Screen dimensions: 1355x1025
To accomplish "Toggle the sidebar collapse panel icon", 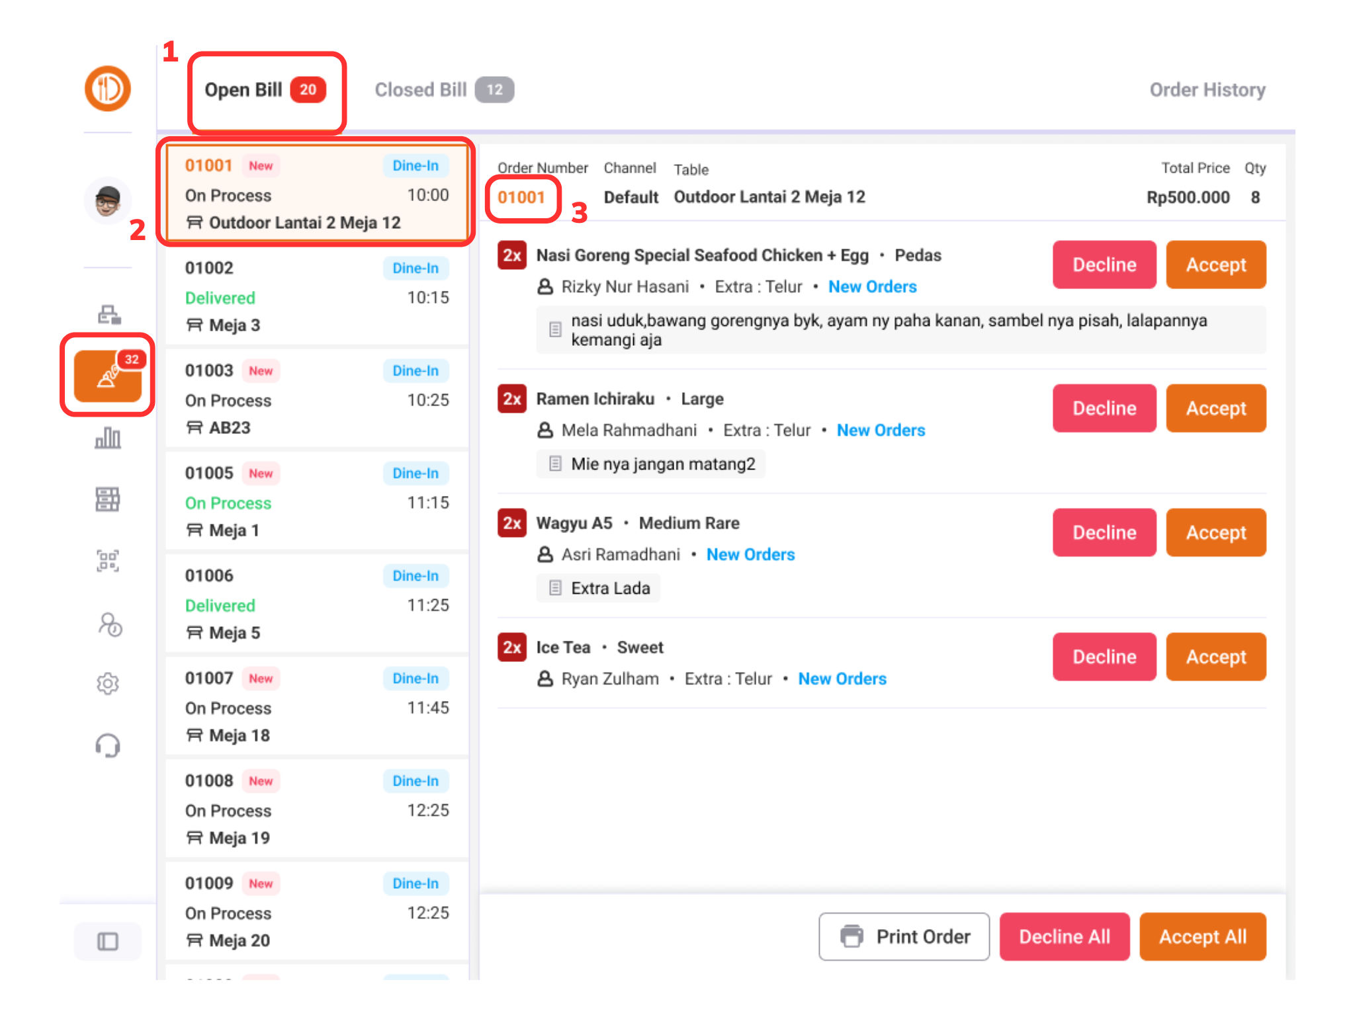I will click(108, 941).
